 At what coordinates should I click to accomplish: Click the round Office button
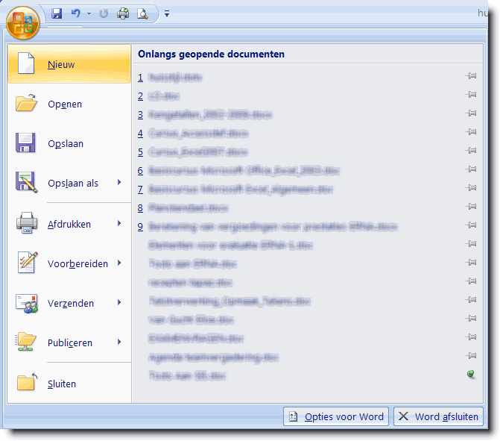[x=22, y=22]
